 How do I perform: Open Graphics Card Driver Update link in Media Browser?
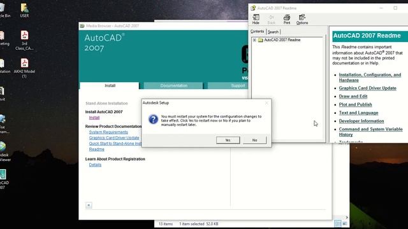pyautogui.click(x=114, y=138)
